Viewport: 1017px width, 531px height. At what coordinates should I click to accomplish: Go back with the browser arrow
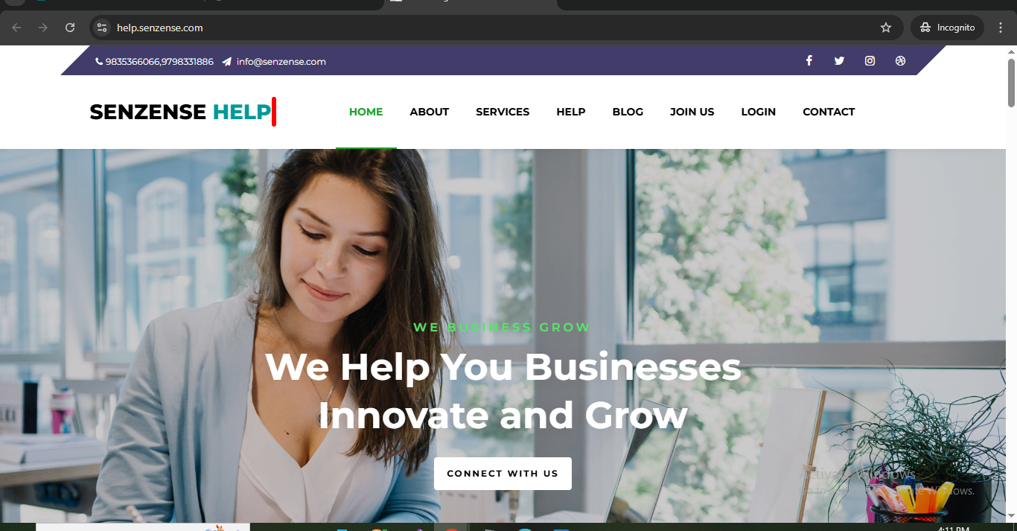point(16,28)
